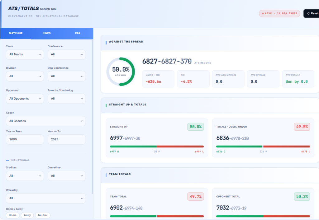Click the Straight Up 50.0% percentage badge
This screenshot has height=220, width=319.
point(196,127)
